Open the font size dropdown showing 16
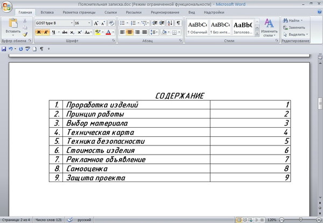323x223 pixels. click(x=88, y=23)
